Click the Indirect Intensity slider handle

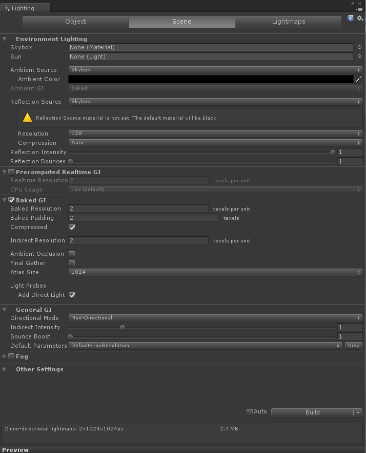pos(123,328)
